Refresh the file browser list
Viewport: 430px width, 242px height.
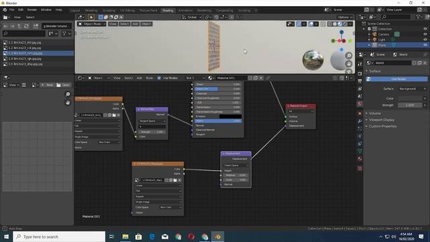point(26,26)
